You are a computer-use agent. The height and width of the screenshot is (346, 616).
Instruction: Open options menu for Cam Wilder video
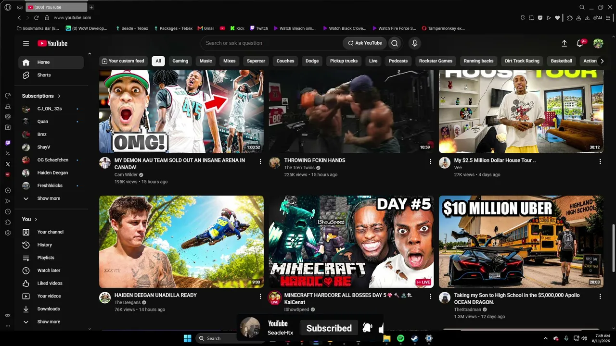[260, 161]
